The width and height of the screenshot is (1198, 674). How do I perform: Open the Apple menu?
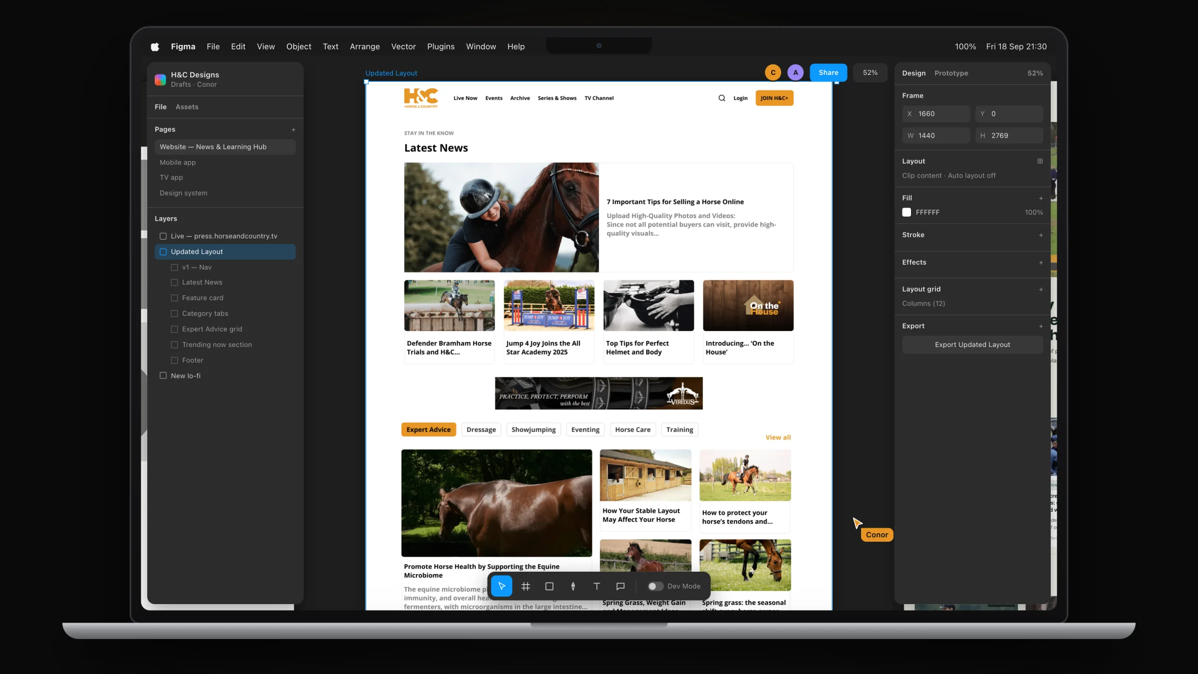[x=155, y=46]
